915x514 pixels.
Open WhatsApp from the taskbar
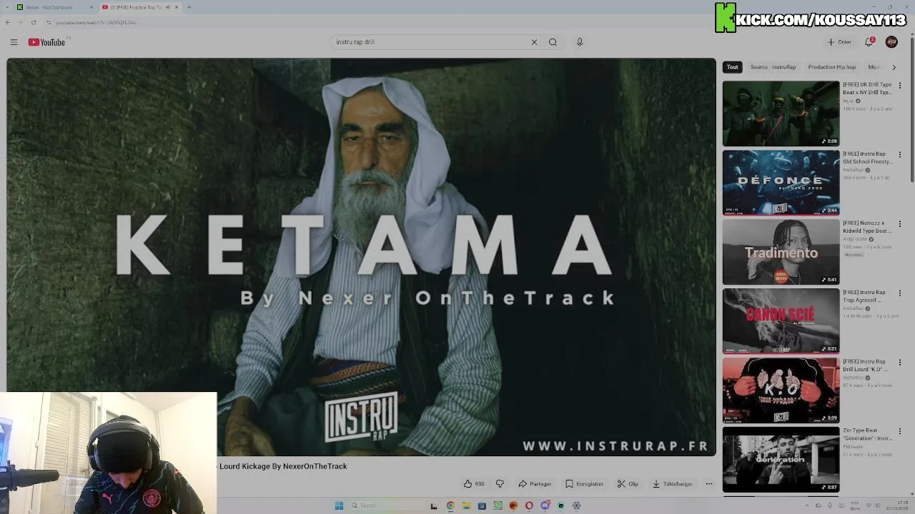(x=498, y=505)
